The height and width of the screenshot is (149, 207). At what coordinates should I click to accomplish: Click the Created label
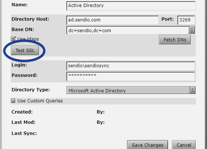pyautogui.click(x=22, y=112)
